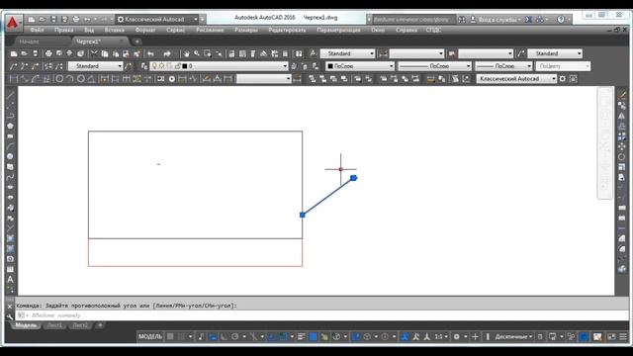The height and width of the screenshot is (356, 633).
Task: Toggle polar tracking in the status bar
Action: pyautogui.click(x=235, y=336)
